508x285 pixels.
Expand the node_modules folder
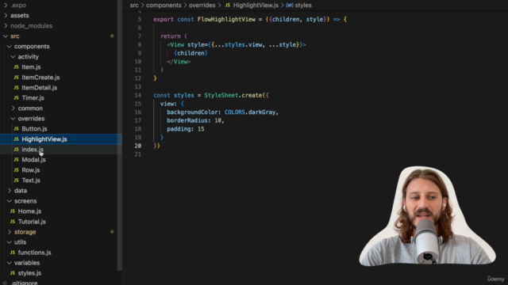(x=6, y=25)
